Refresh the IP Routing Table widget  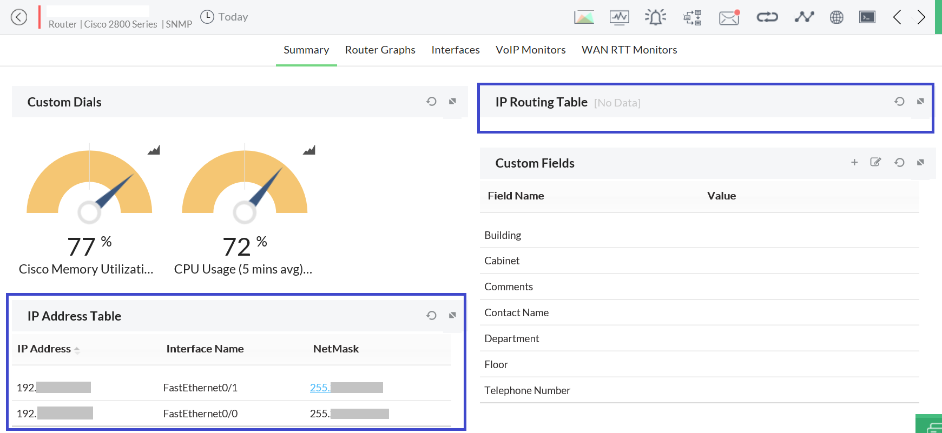[x=899, y=102]
